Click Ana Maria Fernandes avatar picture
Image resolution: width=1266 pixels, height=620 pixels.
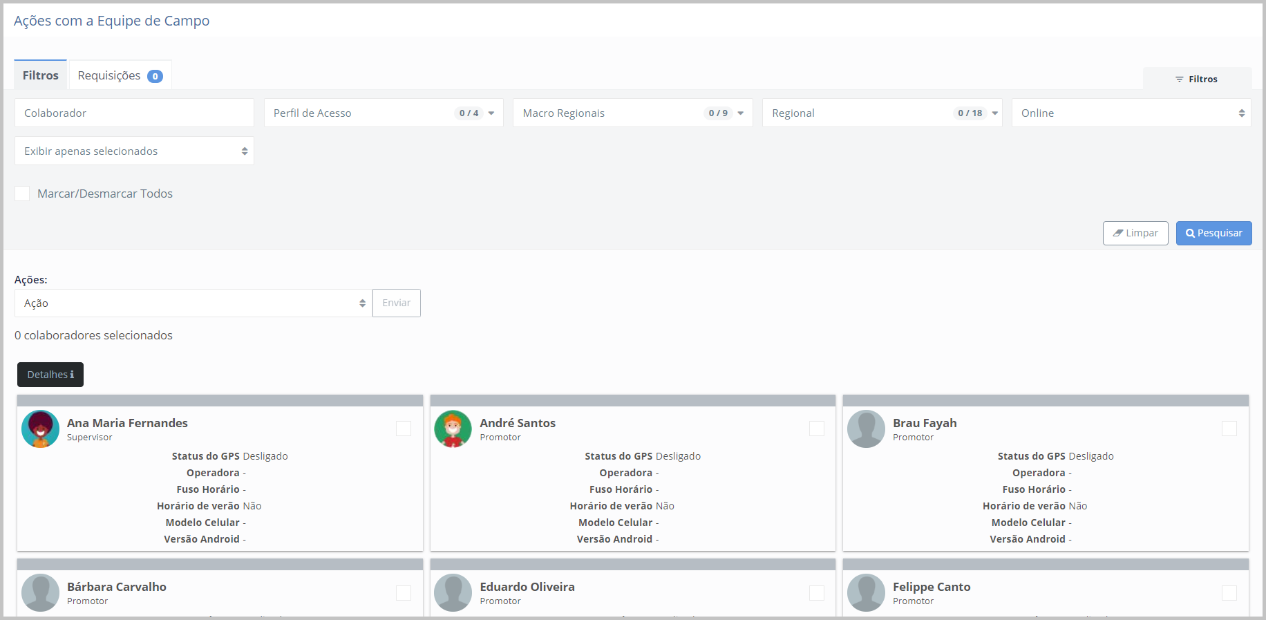click(40, 429)
